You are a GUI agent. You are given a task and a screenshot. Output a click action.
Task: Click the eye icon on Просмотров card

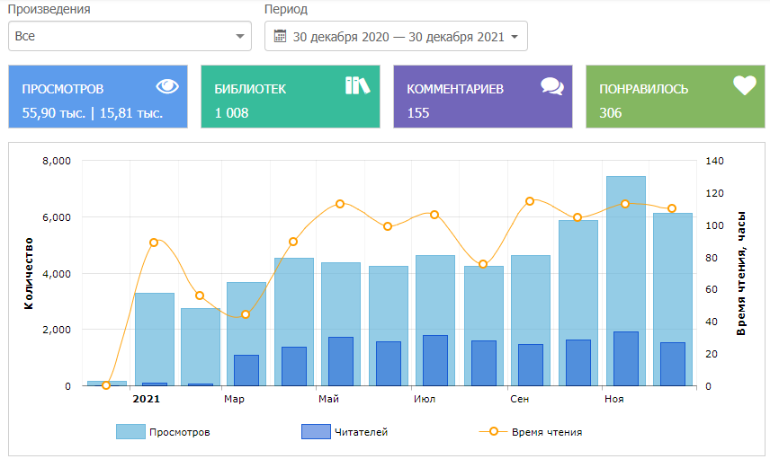click(x=168, y=86)
